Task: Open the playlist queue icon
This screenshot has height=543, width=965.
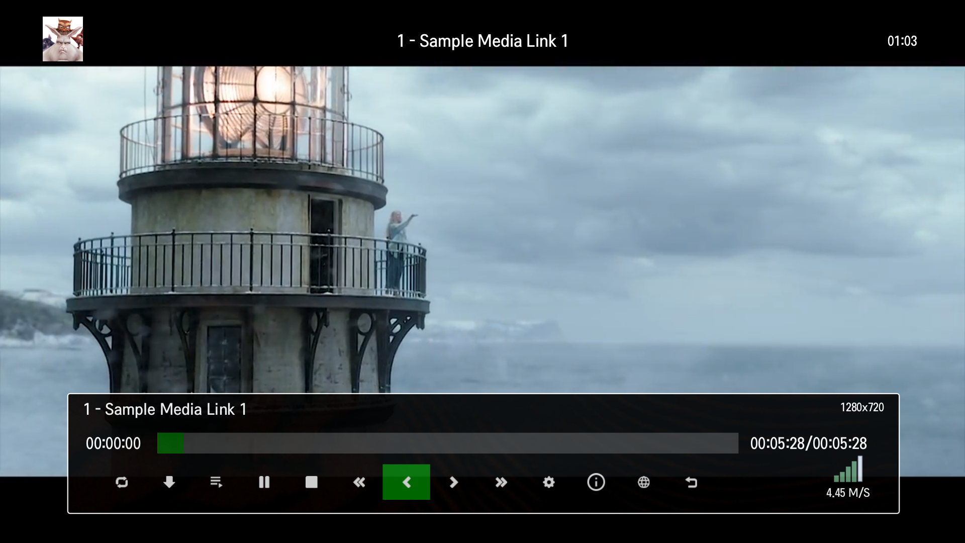Action: click(217, 483)
